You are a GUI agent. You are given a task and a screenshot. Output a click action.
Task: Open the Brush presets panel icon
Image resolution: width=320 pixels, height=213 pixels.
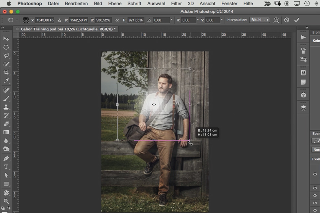click(x=303, y=50)
